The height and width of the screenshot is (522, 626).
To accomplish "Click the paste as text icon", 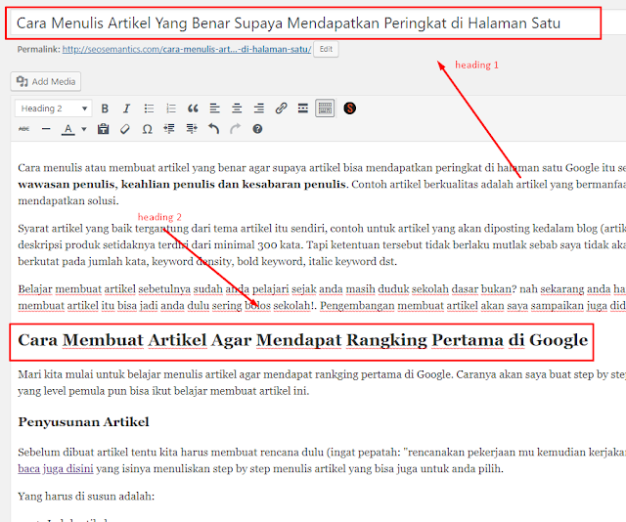I will pos(104,129).
